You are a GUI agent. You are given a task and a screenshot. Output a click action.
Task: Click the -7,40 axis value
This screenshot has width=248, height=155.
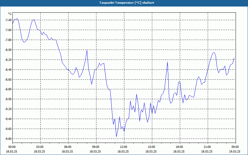8,20
